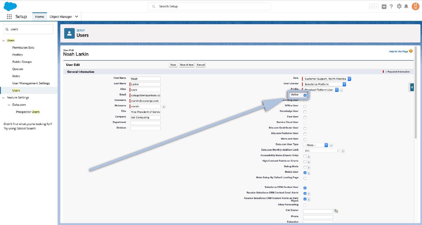Open the Setup gear icon

coord(399,6)
